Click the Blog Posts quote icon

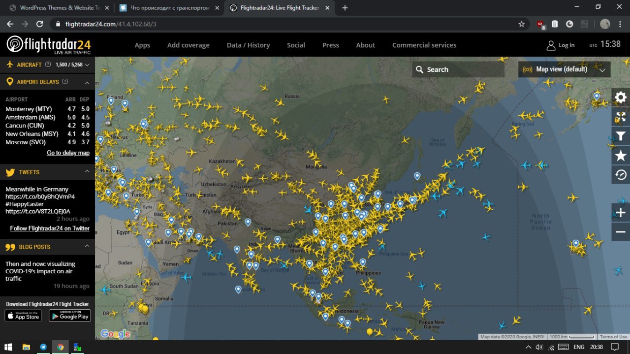point(10,247)
